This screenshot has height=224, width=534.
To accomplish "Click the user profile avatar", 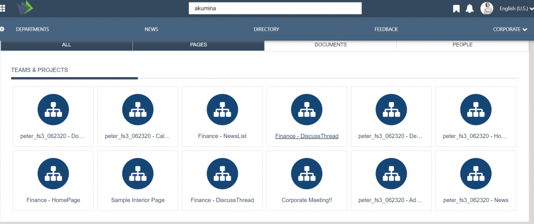I will 487,8.
